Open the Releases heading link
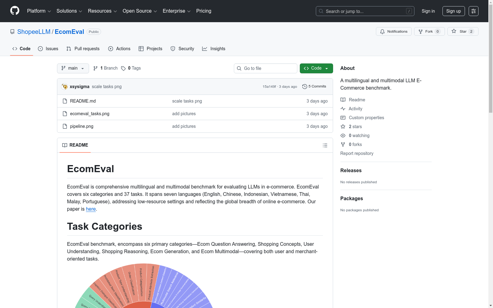 coord(351,170)
